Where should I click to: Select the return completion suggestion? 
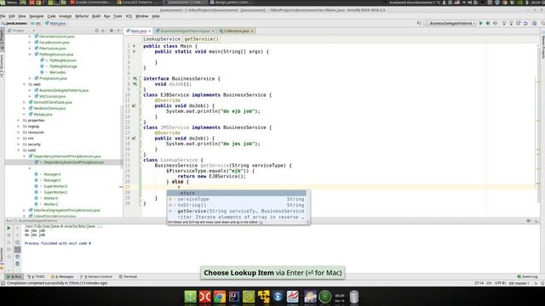tap(237, 193)
